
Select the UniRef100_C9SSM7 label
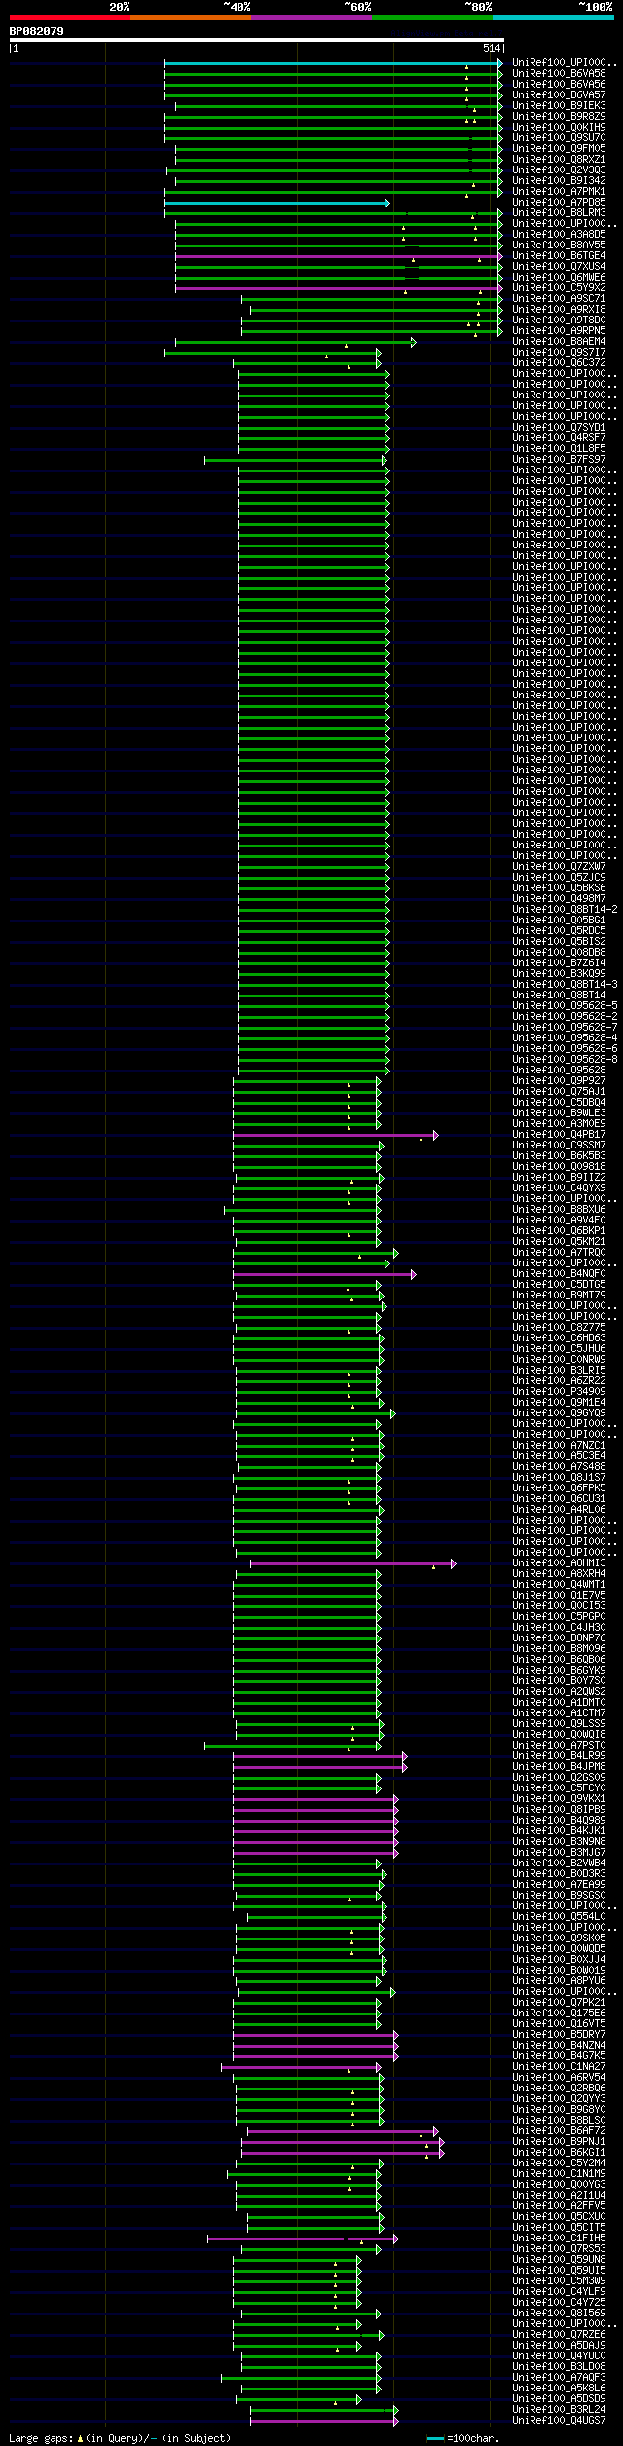tap(559, 1146)
